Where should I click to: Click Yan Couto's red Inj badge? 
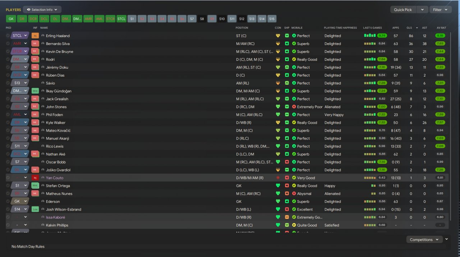pos(35,178)
